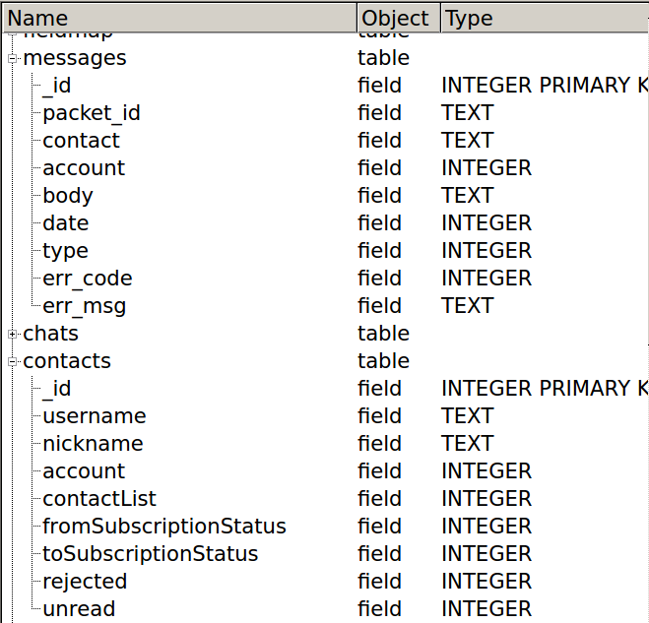
Task: Select the date field row
Action: (66, 223)
